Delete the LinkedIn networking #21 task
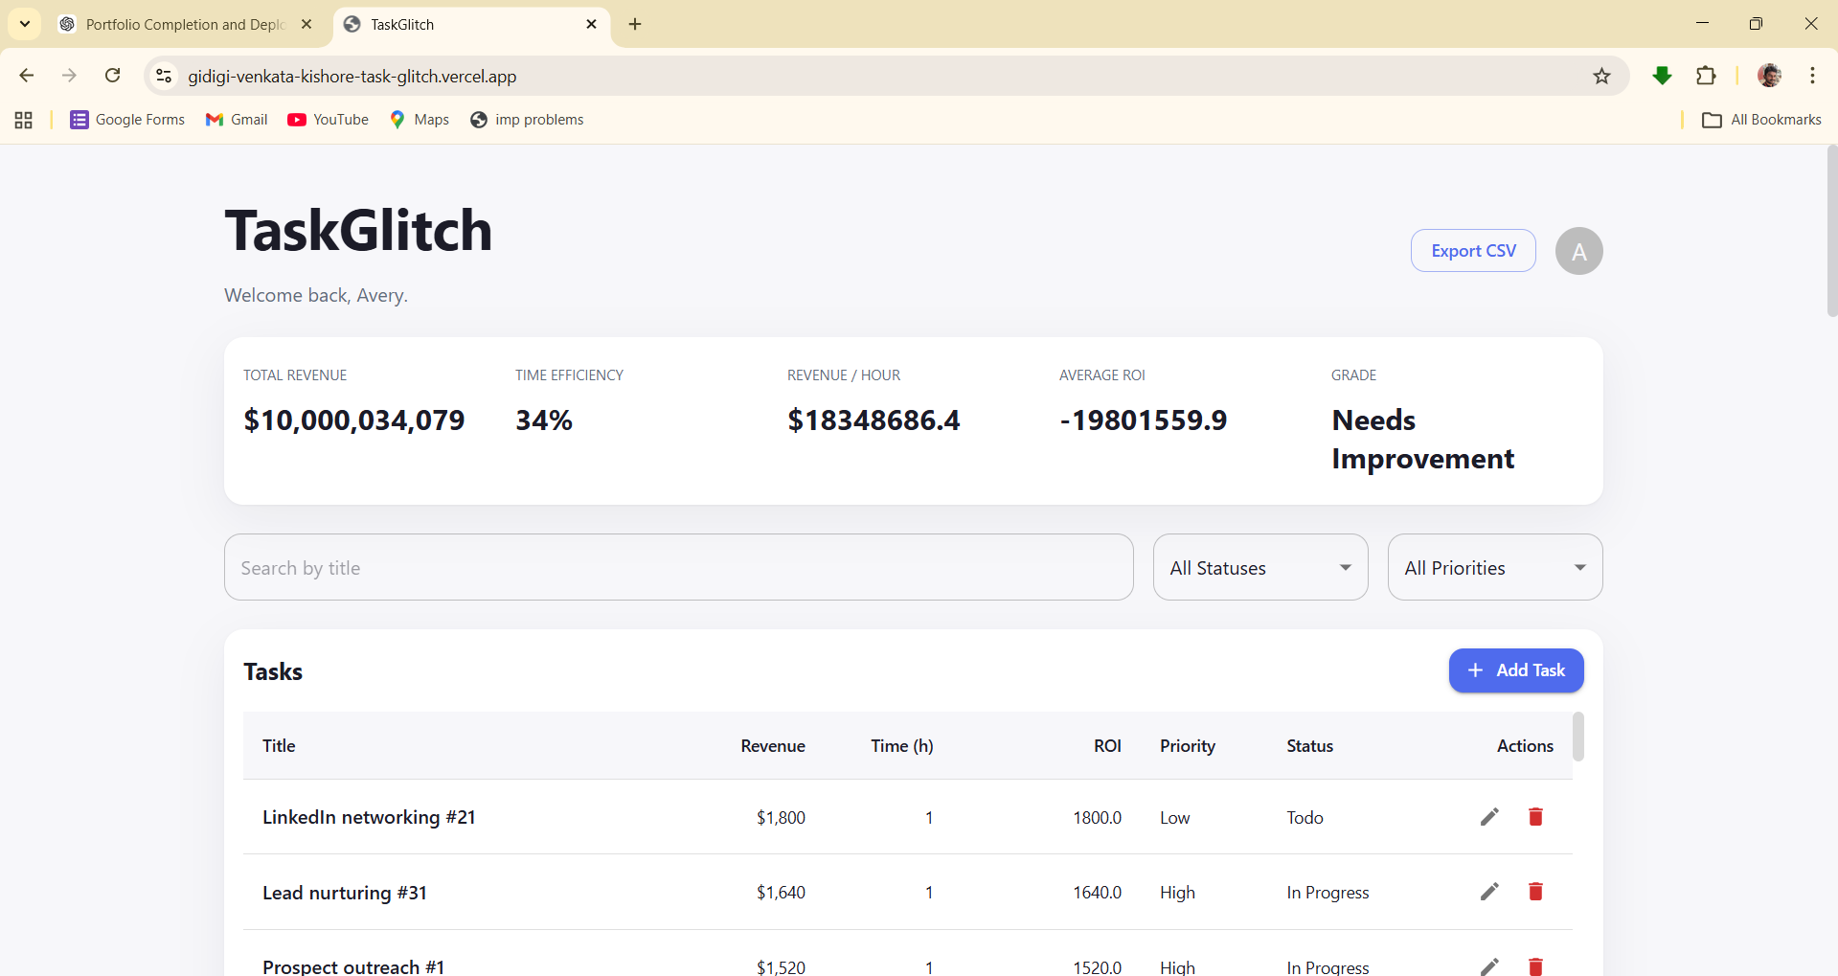Screen dimensions: 1838x976 click(x=1535, y=817)
